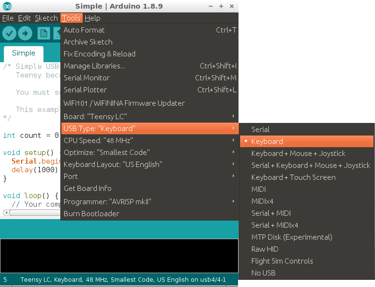Pick MIDIx4 USB type

(307, 201)
